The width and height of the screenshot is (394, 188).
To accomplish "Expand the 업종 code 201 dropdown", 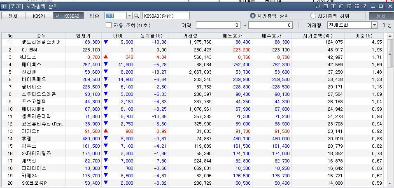I will click(129, 16).
